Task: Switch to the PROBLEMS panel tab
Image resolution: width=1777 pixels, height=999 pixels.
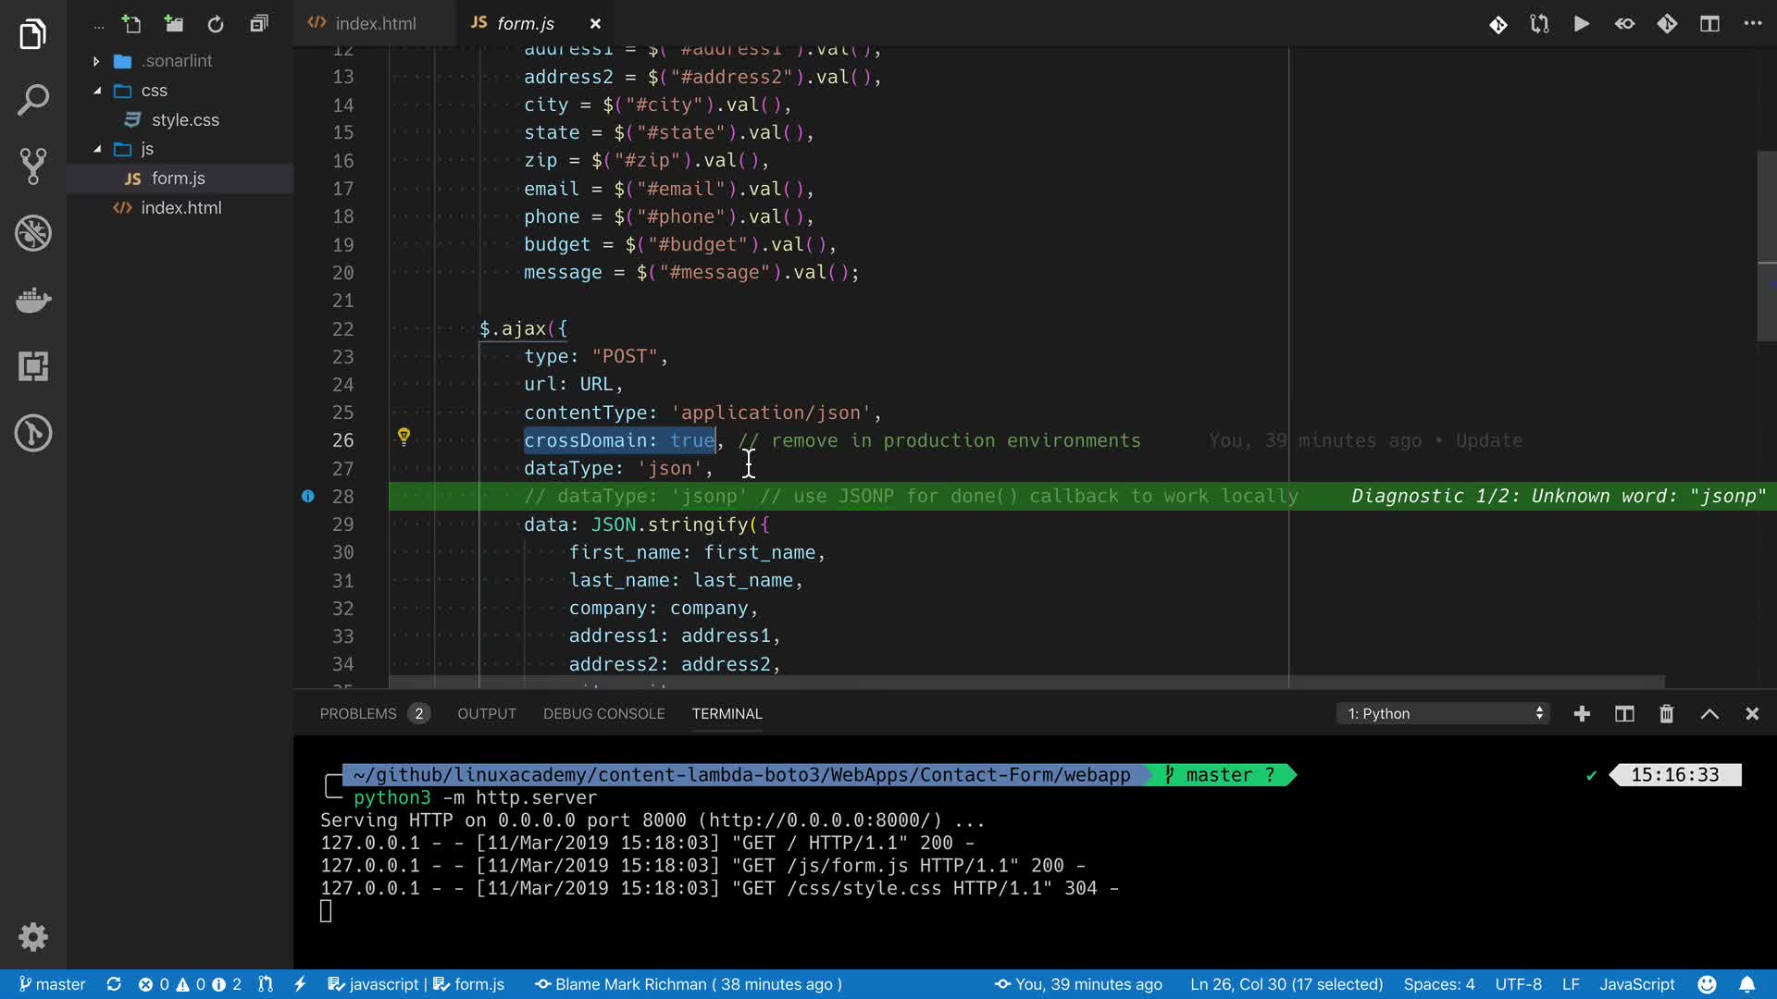Action: [x=357, y=713]
